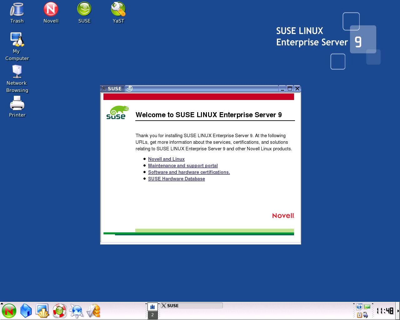Launch YaST from the desktop
The width and height of the screenshot is (400, 320).
click(x=118, y=13)
